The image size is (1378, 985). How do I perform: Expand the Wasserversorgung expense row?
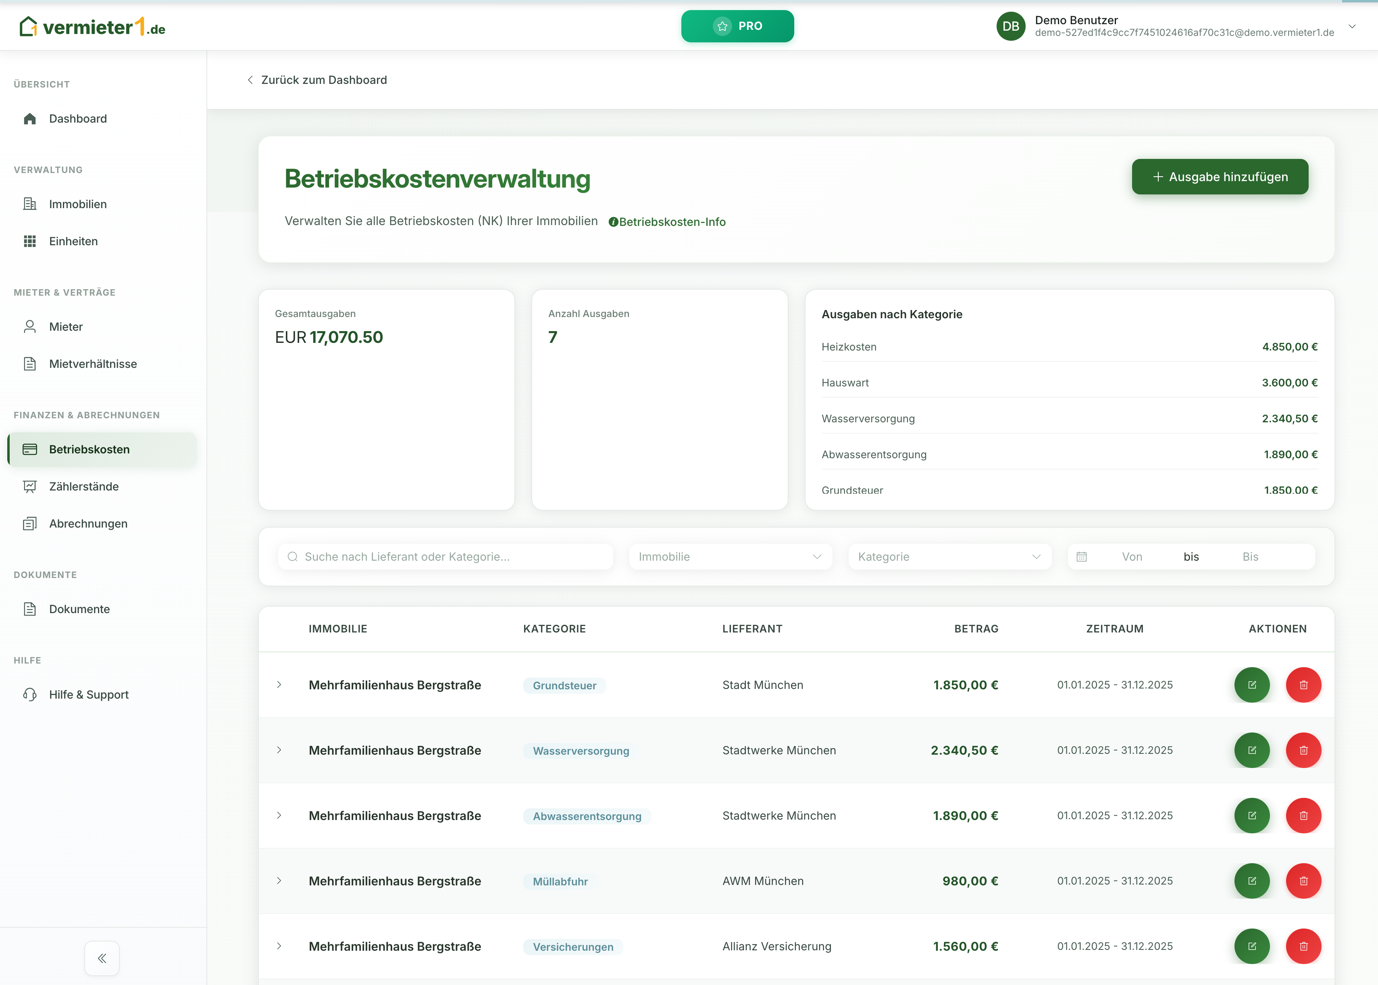point(279,750)
